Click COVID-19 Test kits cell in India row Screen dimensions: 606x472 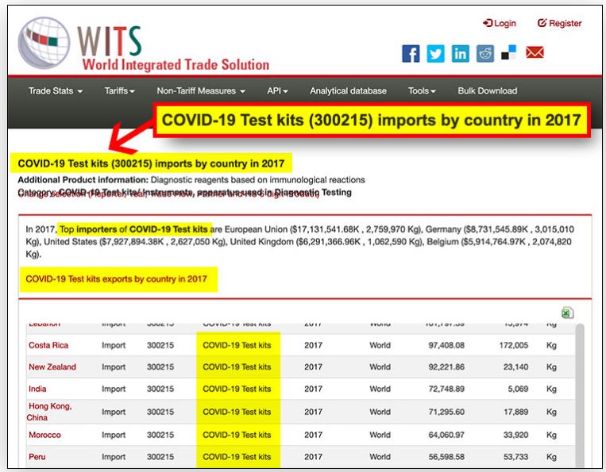[237, 389]
